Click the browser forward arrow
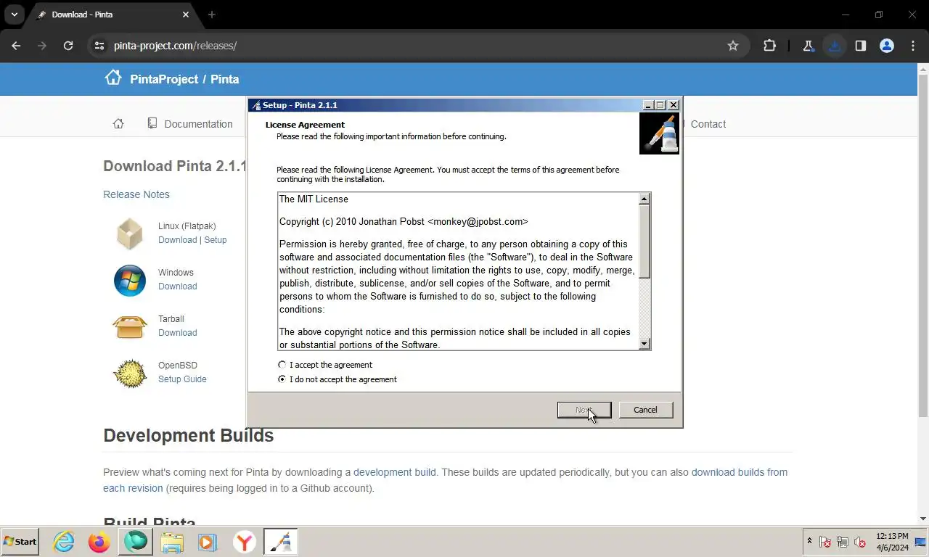The width and height of the screenshot is (929, 557). 42,46
